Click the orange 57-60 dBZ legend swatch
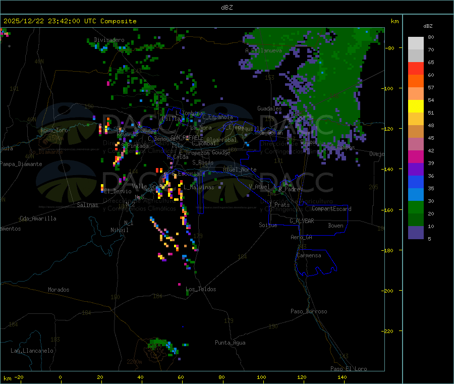This screenshot has width=454, height=384. coord(416,81)
